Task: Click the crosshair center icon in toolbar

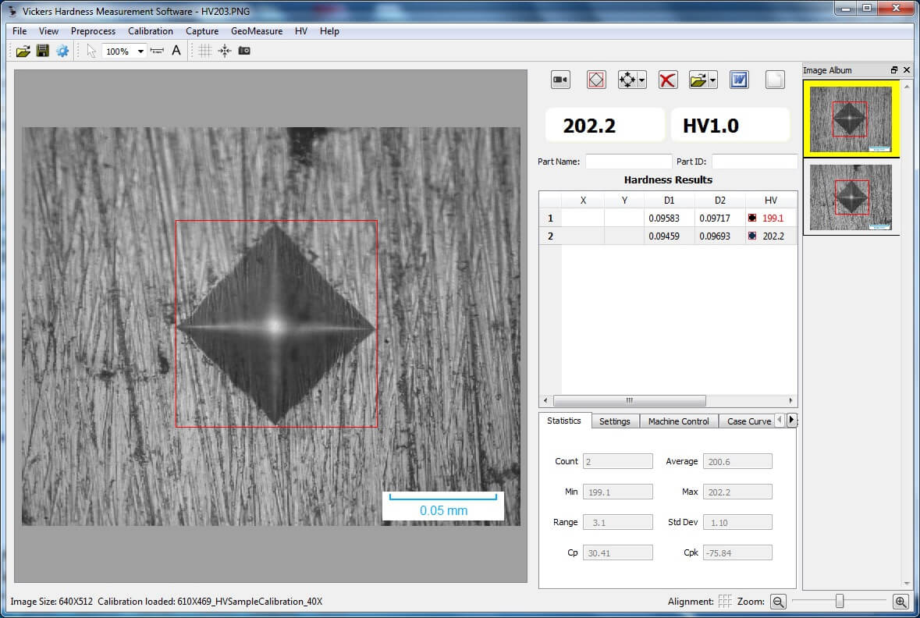Action: [x=225, y=51]
